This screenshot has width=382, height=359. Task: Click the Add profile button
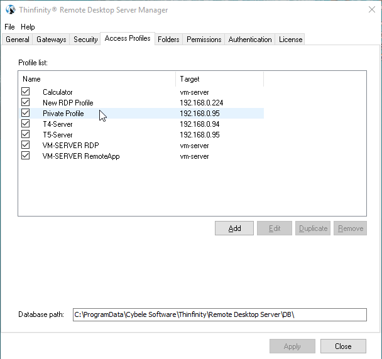pyautogui.click(x=234, y=228)
